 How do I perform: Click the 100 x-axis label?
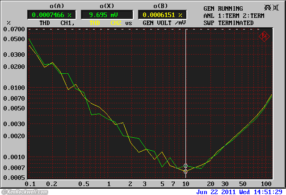266,184
